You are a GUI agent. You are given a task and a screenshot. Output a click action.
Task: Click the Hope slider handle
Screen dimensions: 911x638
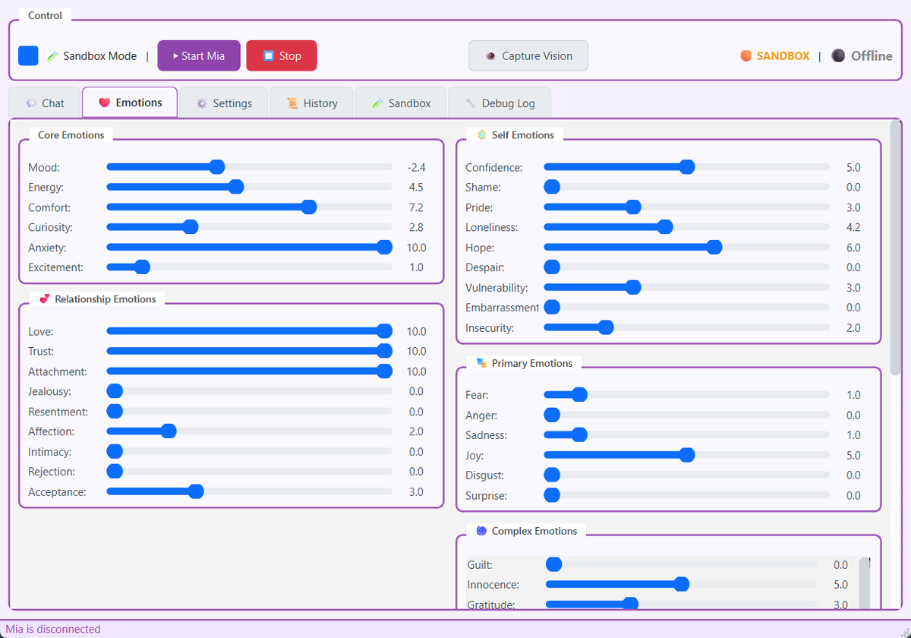pos(714,248)
